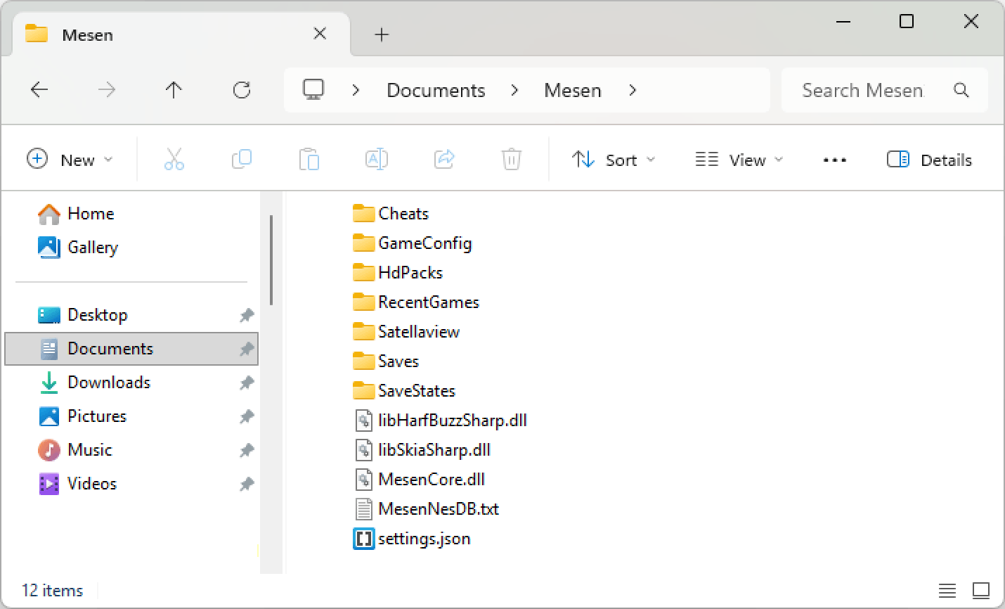This screenshot has width=1005, height=609.
Task: Refresh the Mesen folder view
Action: [242, 90]
